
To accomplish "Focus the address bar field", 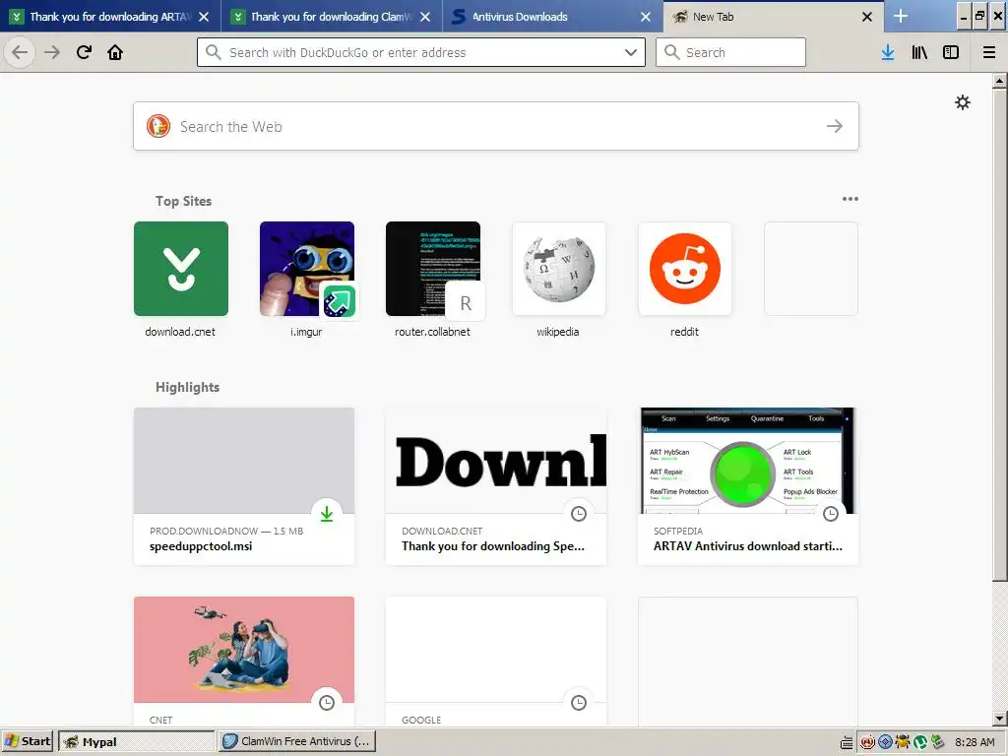I will pyautogui.click(x=421, y=52).
